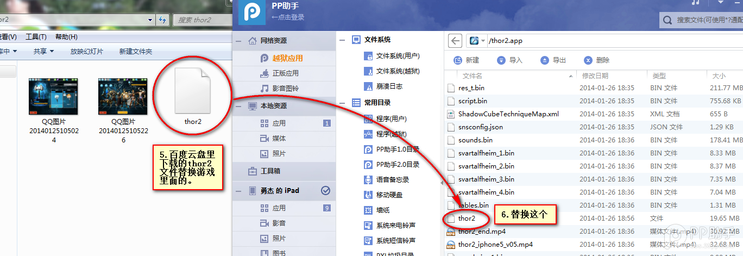743x256 pixels.
Task: Open the 工具箱 section
Action: [270, 171]
